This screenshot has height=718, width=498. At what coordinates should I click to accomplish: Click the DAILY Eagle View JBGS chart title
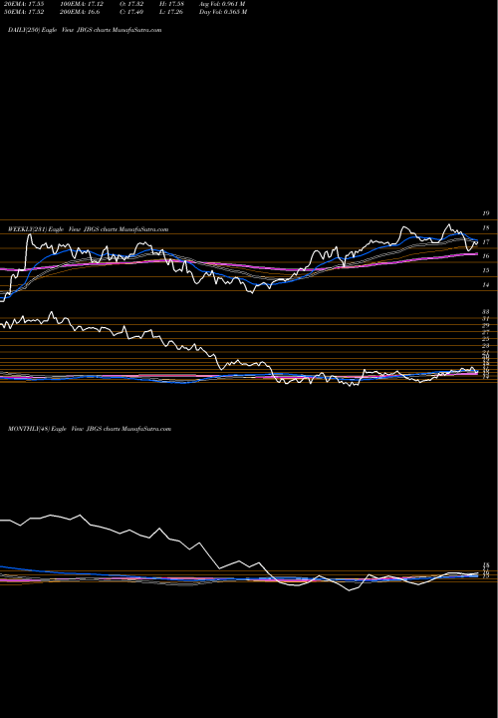(85, 30)
